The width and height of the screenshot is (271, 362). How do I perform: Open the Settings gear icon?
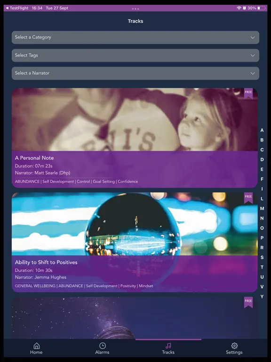click(234, 346)
